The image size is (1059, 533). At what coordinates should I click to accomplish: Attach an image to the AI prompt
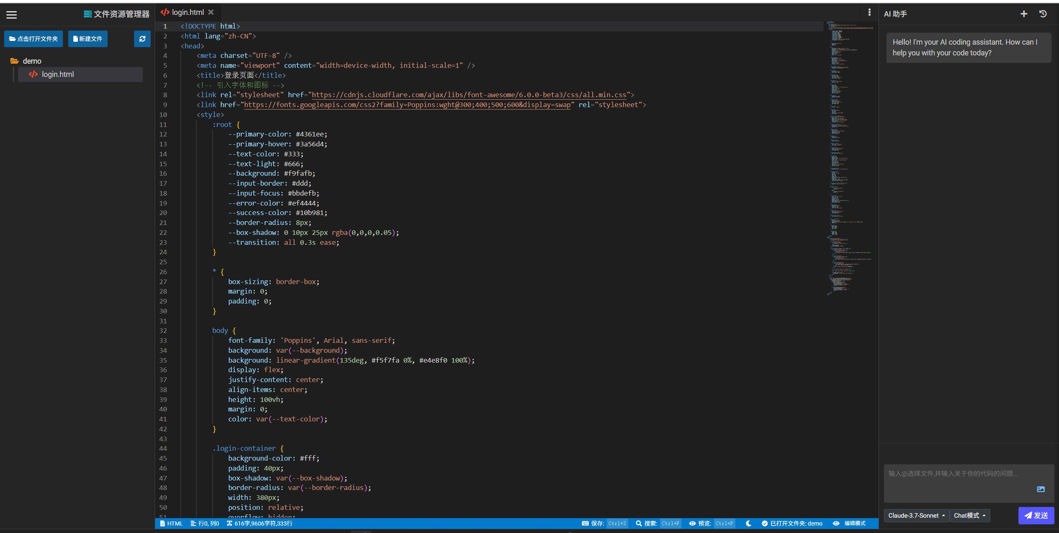[x=1041, y=489]
